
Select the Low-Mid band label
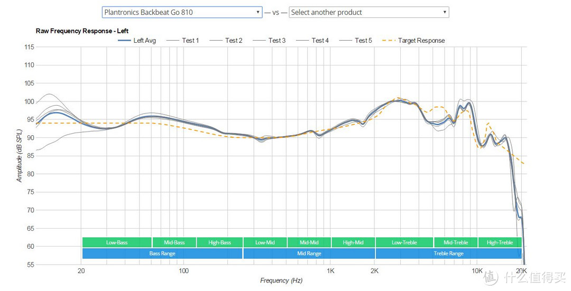click(x=265, y=242)
